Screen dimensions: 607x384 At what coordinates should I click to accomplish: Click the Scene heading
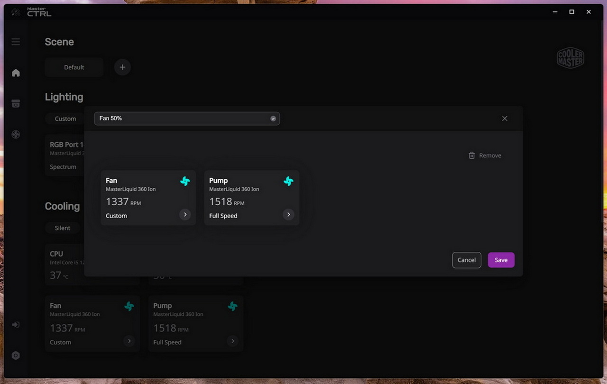point(59,42)
